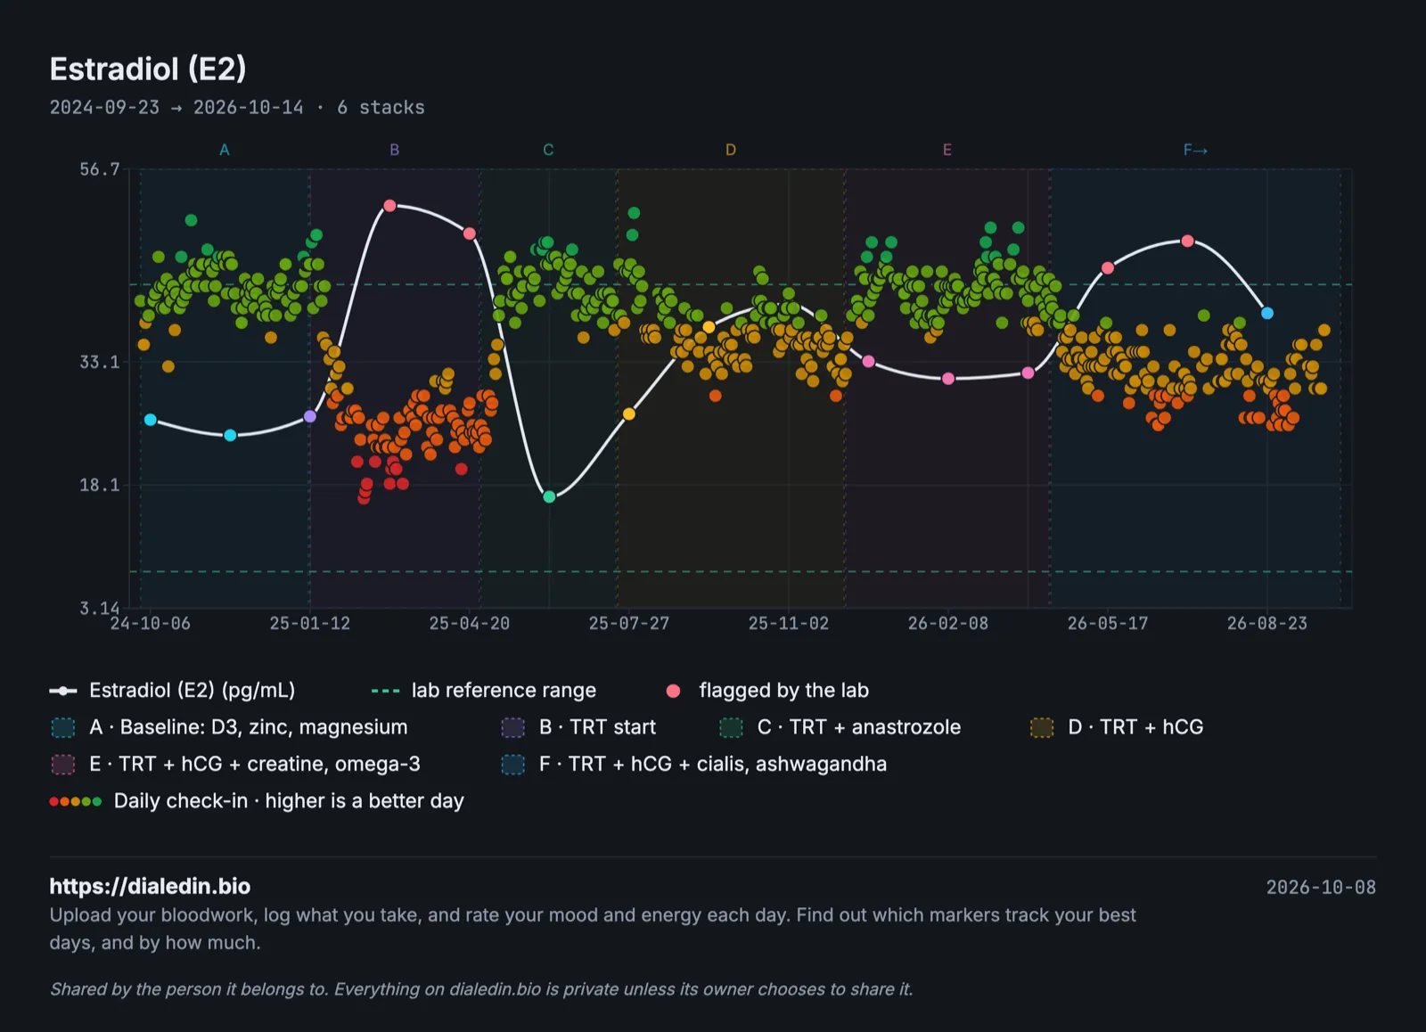Click the Shared by the person disclaimer text

tap(481, 989)
